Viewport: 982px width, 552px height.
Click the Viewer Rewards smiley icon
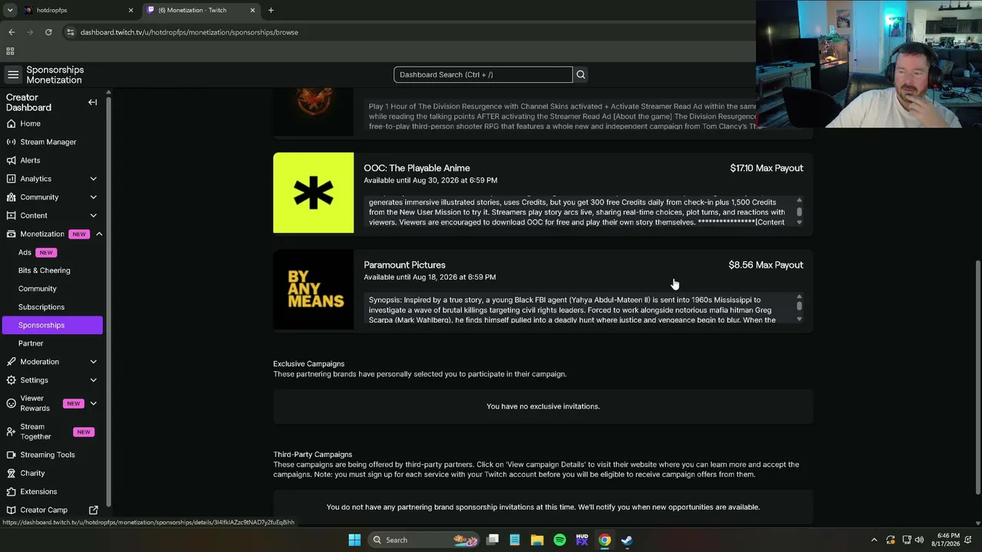click(11, 403)
